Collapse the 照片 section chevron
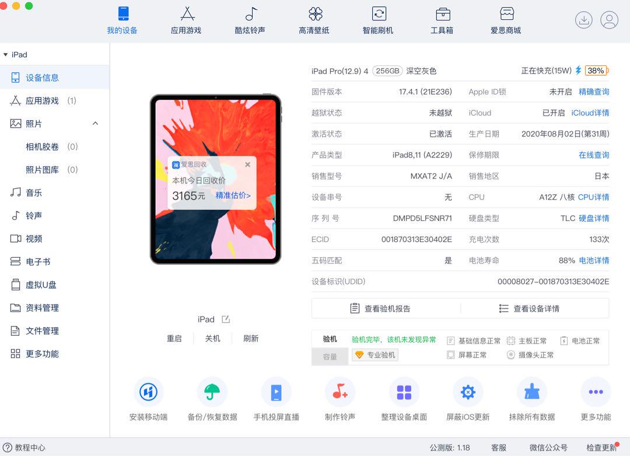The image size is (630, 456). click(x=95, y=124)
